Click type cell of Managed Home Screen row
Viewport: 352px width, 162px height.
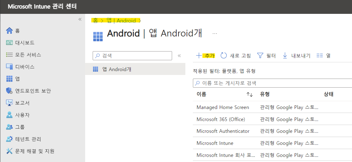[x=289, y=107]
